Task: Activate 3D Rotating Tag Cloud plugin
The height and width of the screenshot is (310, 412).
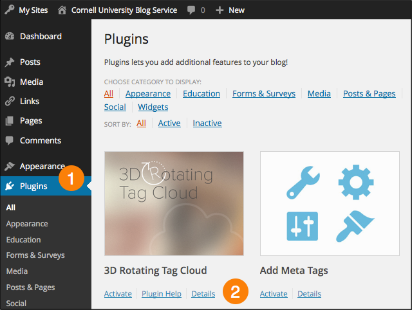Action: pos(118,294)
